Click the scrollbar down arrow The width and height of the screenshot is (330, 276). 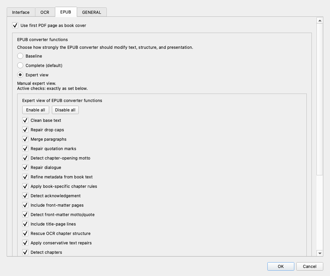pos(320,253)
